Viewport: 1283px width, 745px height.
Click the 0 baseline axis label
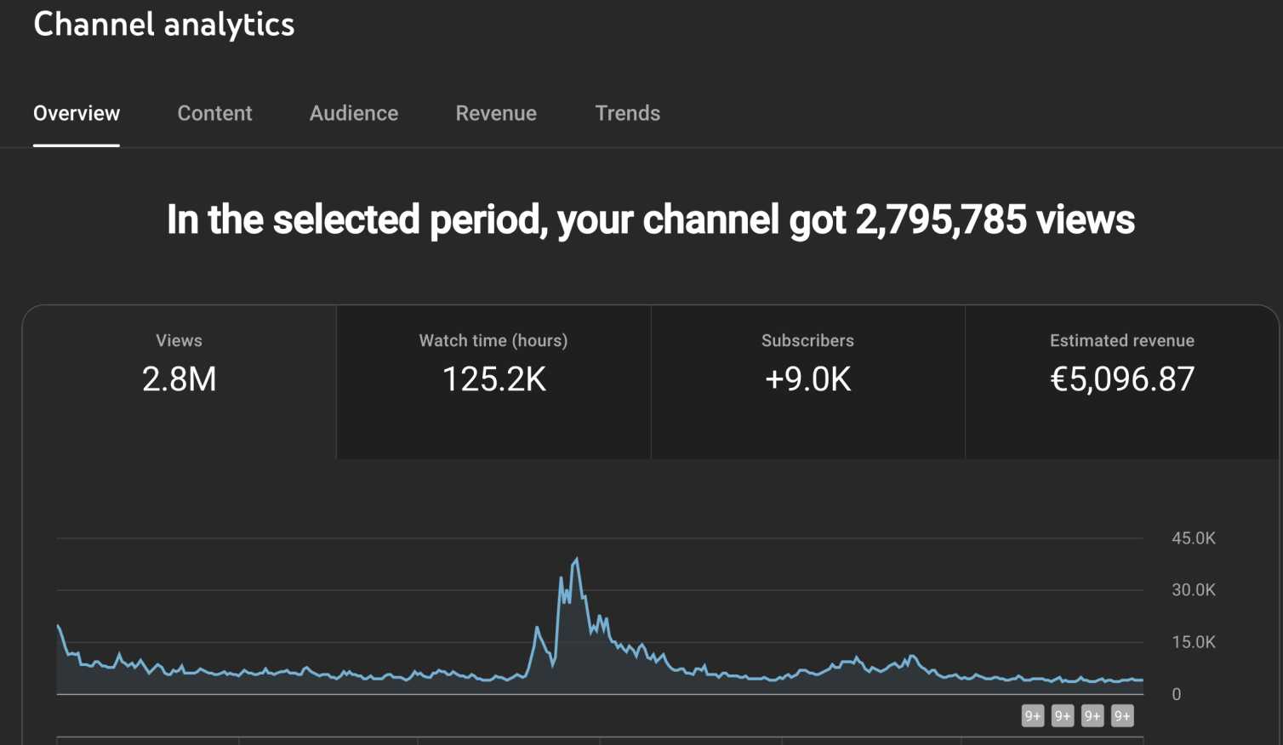pyautogui.click(x=1177, y=694)
